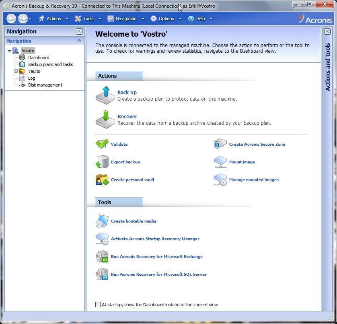This screenshot has height=324, width=337.
Task: Click the Export backup link
Action: pos(125,162)
